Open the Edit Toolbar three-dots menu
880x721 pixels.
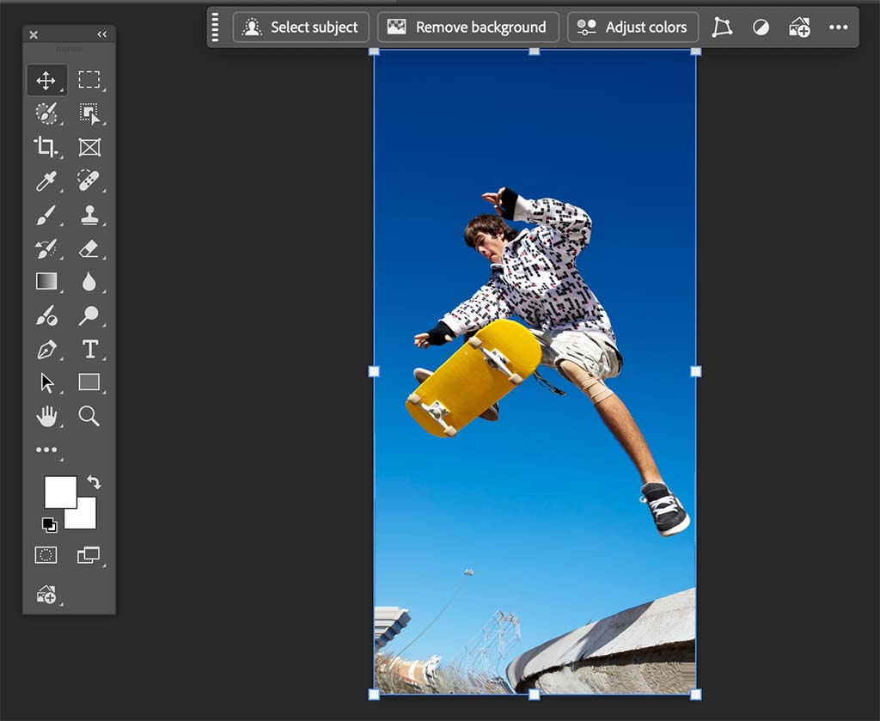[x=46, y=449]
